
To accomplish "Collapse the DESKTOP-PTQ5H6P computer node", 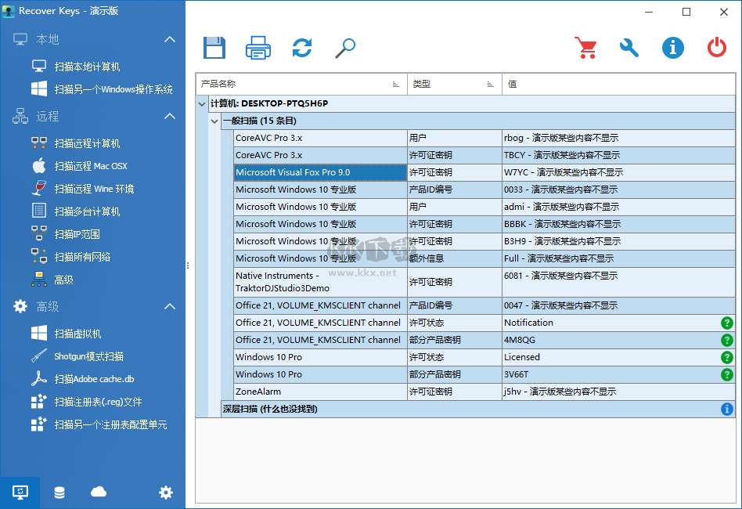I will tap(203, 103).
